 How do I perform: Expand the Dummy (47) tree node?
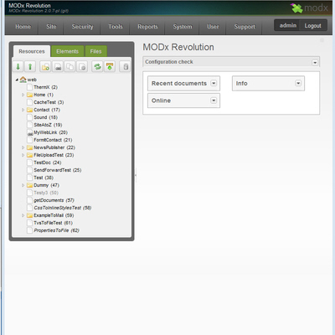[23, 185]
